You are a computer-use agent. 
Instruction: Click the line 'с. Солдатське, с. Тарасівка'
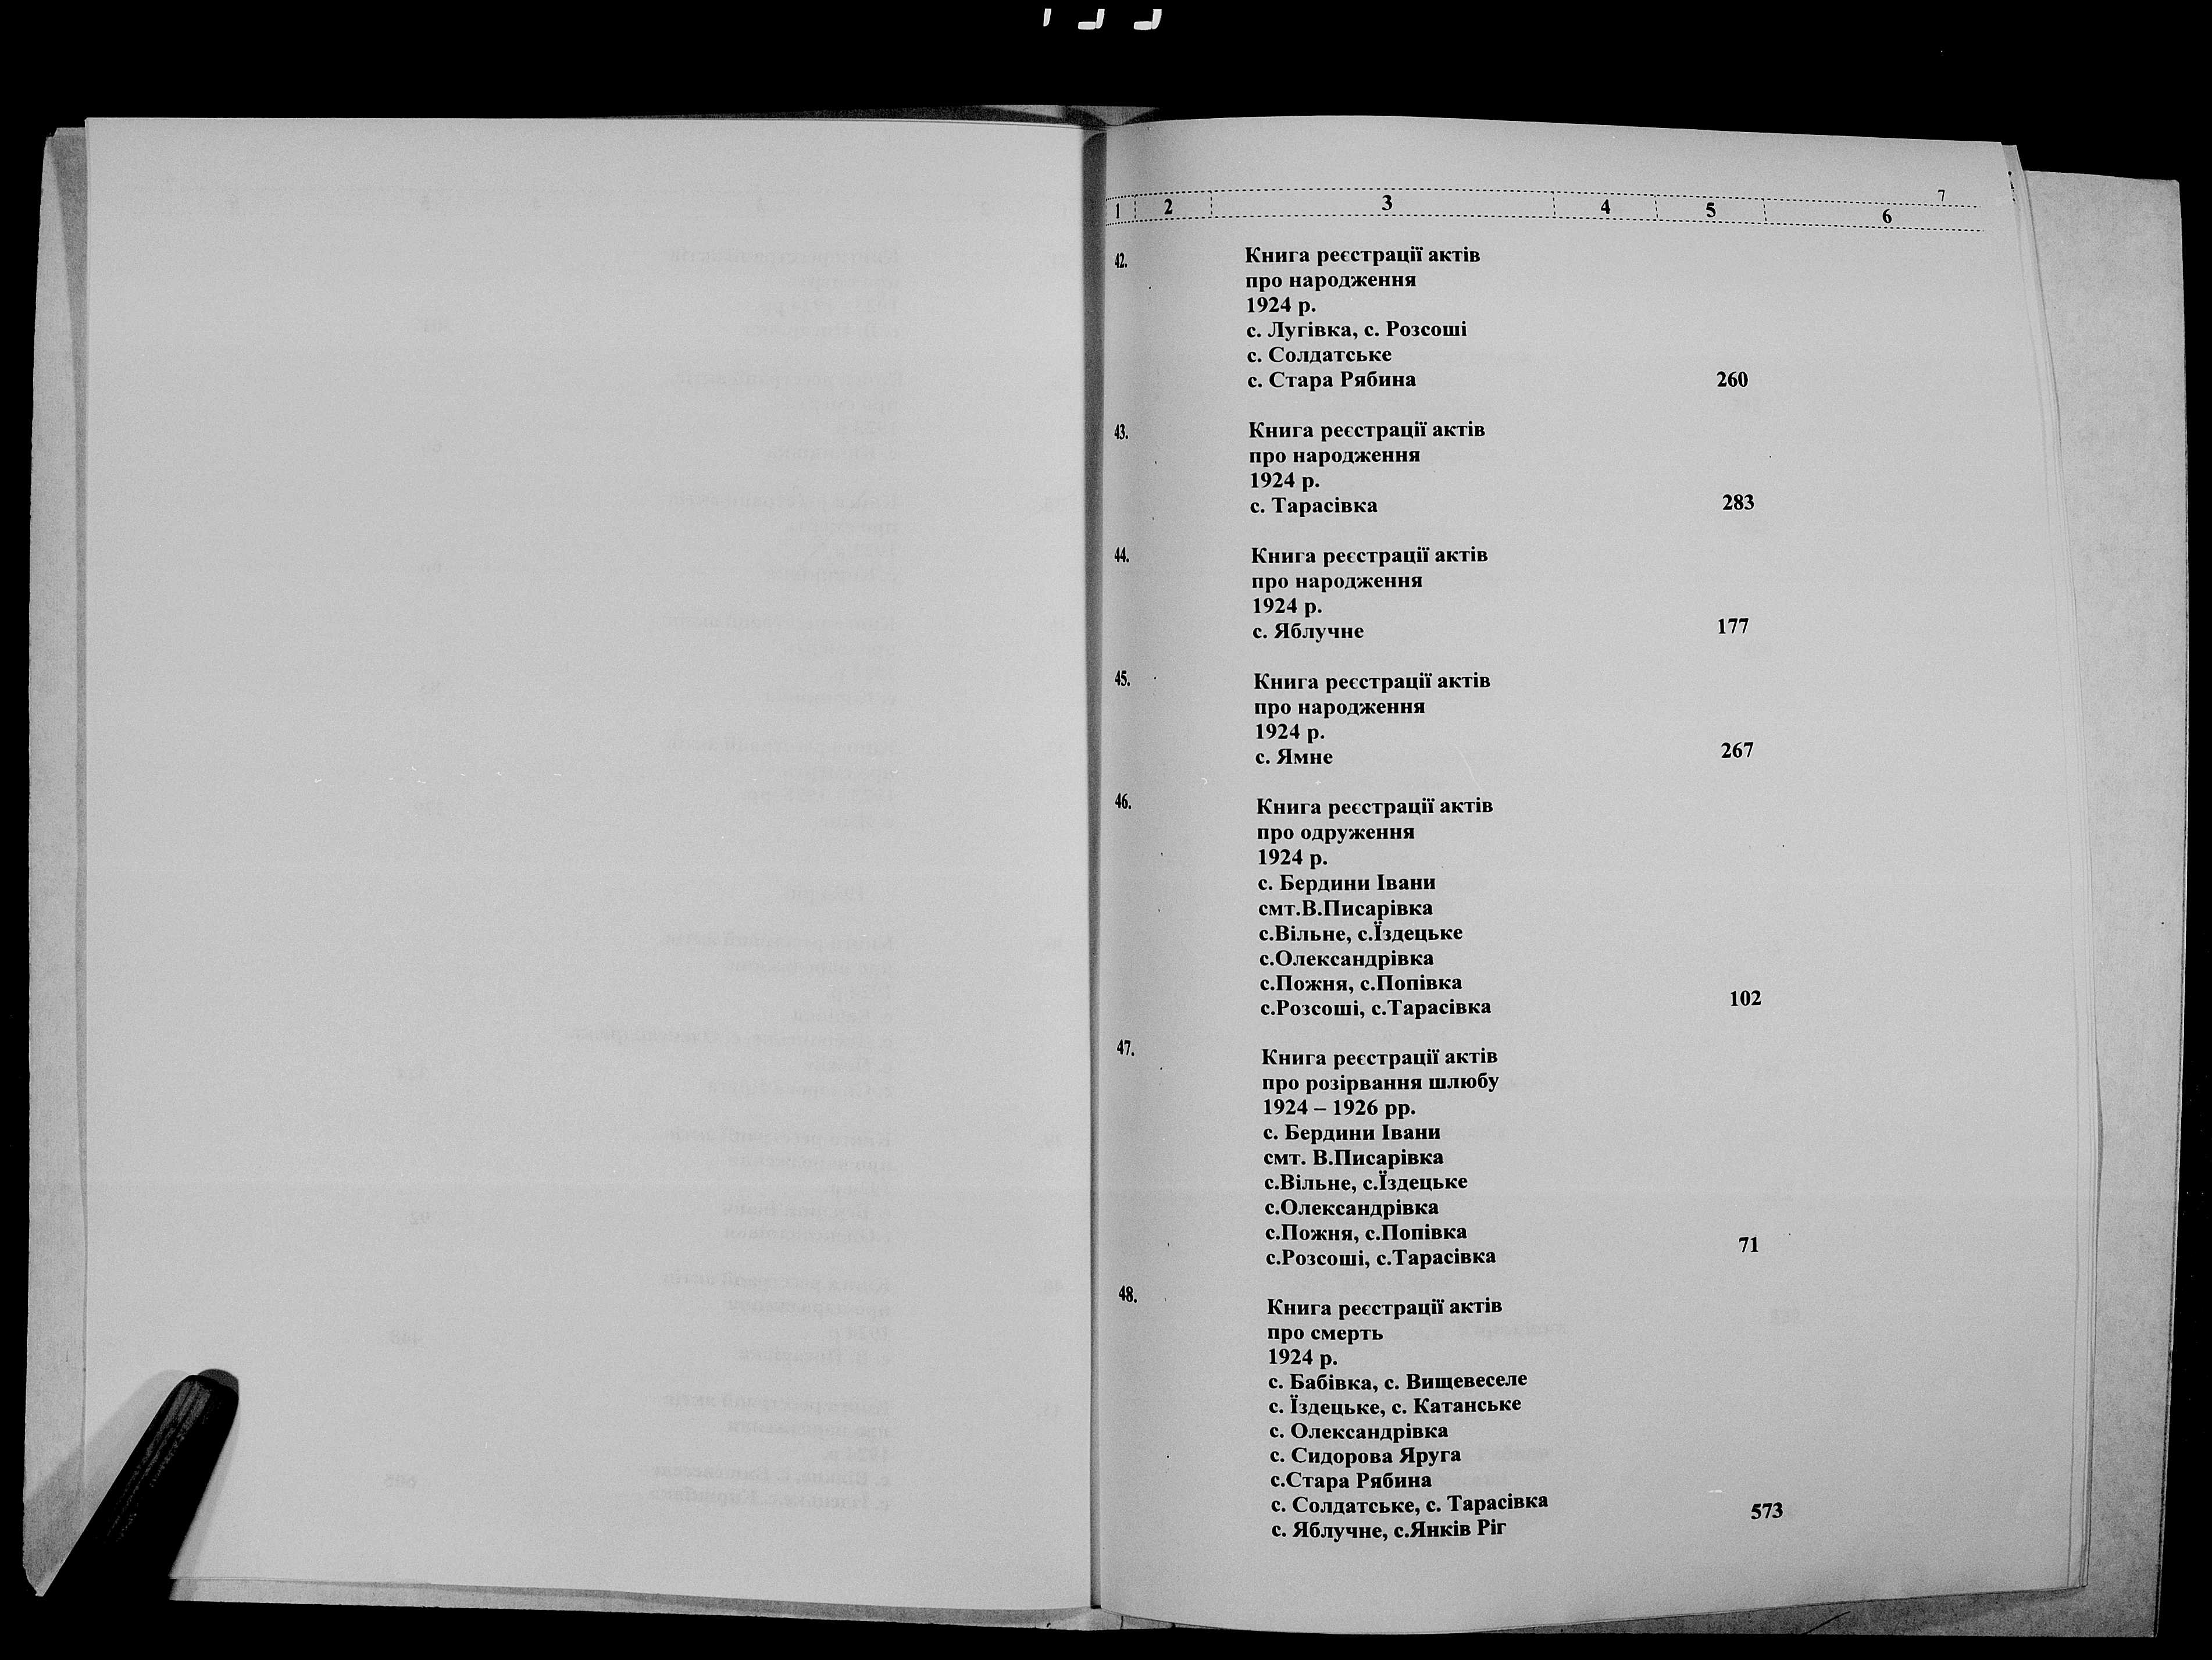click(1410, 1504)
